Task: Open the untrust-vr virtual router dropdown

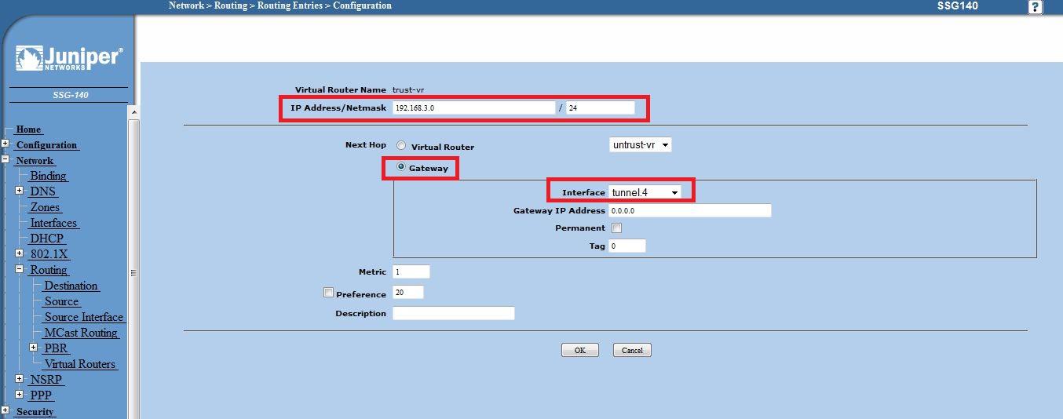Action: tap(641, 145)
